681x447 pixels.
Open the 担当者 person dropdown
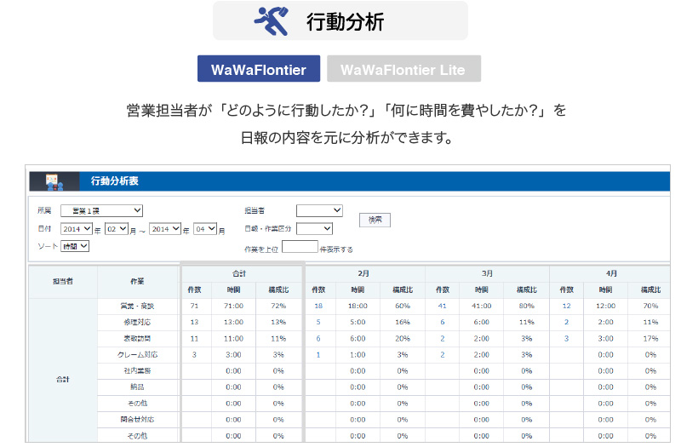click(x=319, y=210)
